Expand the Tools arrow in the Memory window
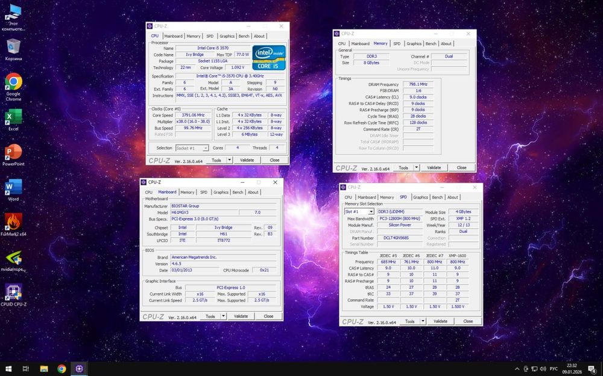This screenshot has height=376, width=603. [417, 168]
